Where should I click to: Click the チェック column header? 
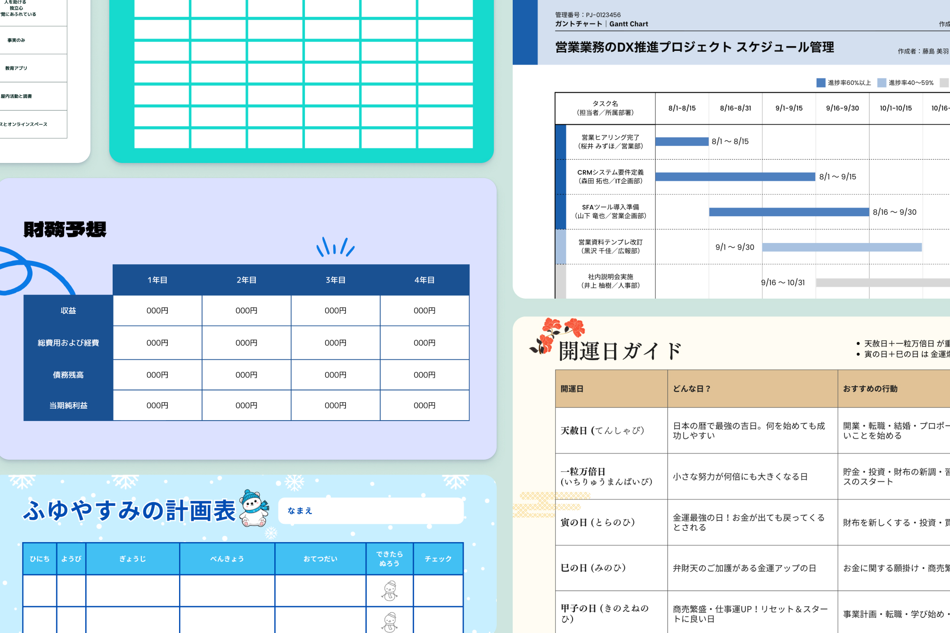[438, 559]
